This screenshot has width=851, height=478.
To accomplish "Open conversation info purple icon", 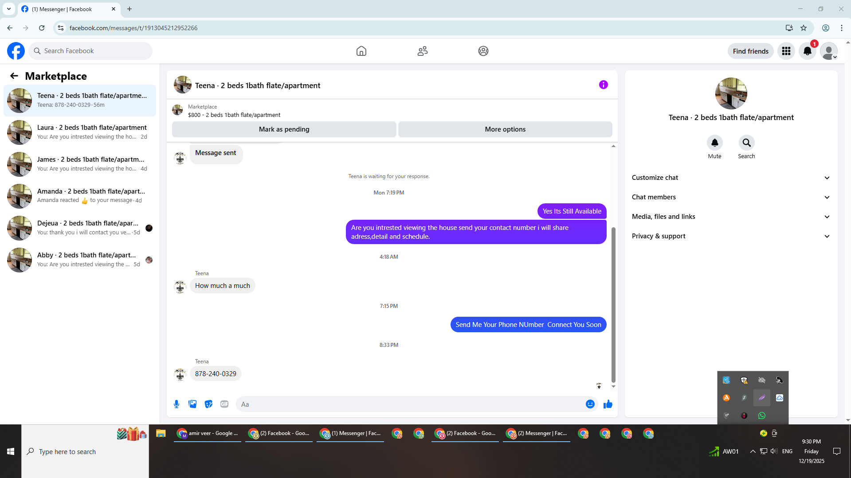I will pos(603,85).
